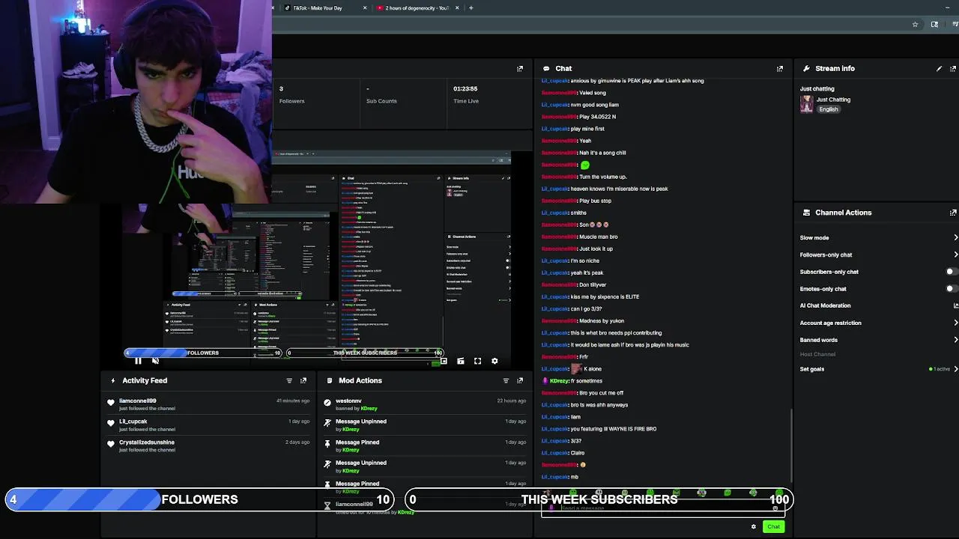Click the '1 active' goals indicator
The image size is (959, 539).
[940, 369]
